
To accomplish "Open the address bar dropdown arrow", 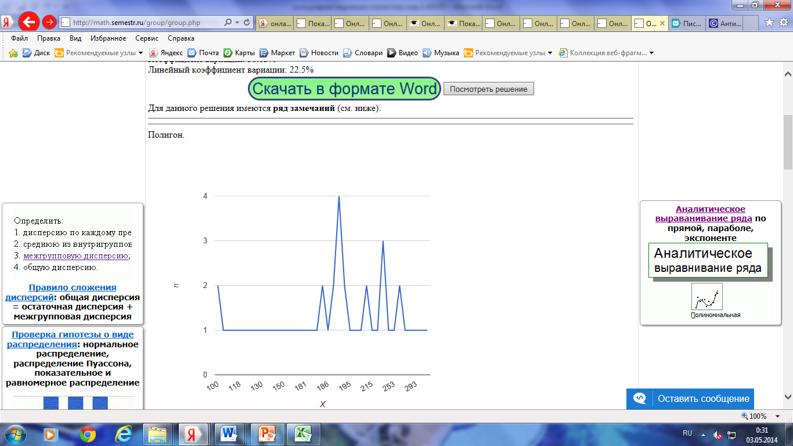I will tap(237, 23).
